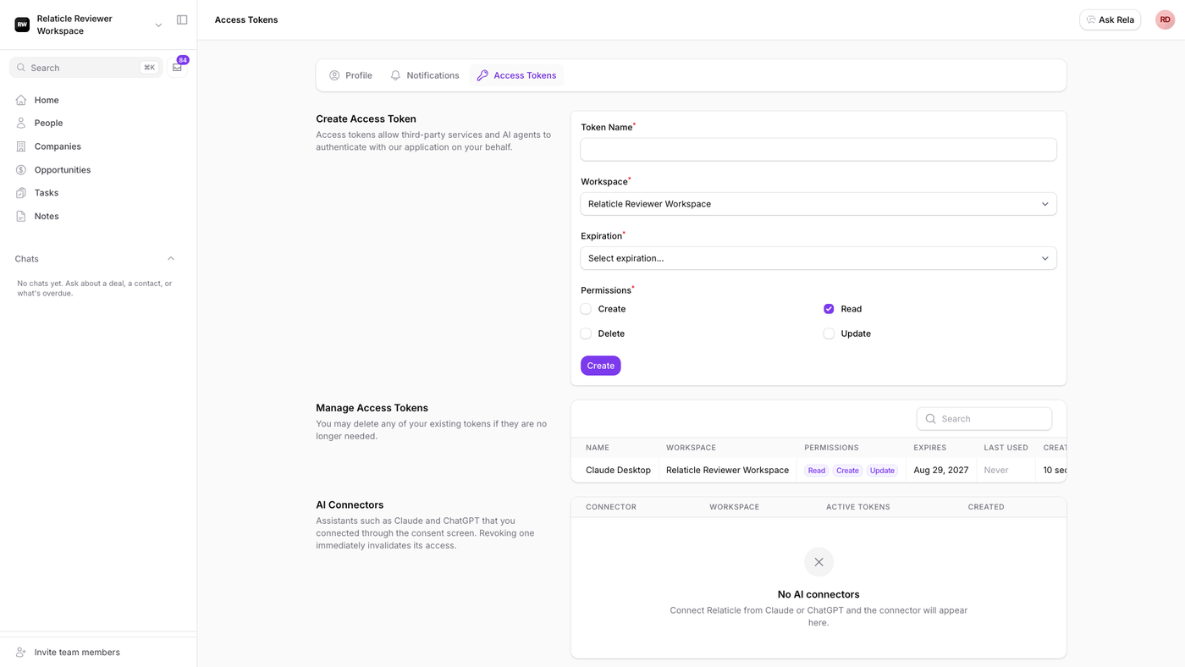Open the inbox icon with badge 84
Screen dimensions: 1185x667
pyautogui.click(x=177, y=67)
